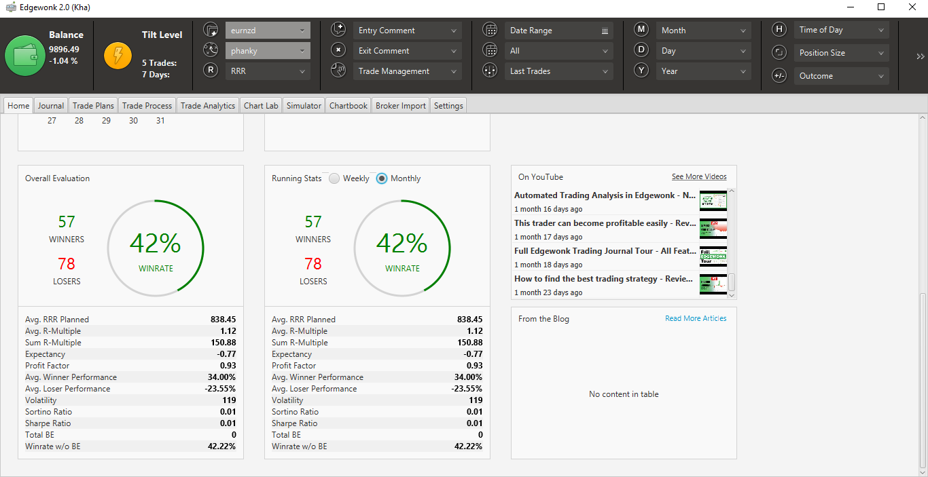Screen dimensions: 928x477
Task: Click the Time of Day H icon
Action: point(779,30)
